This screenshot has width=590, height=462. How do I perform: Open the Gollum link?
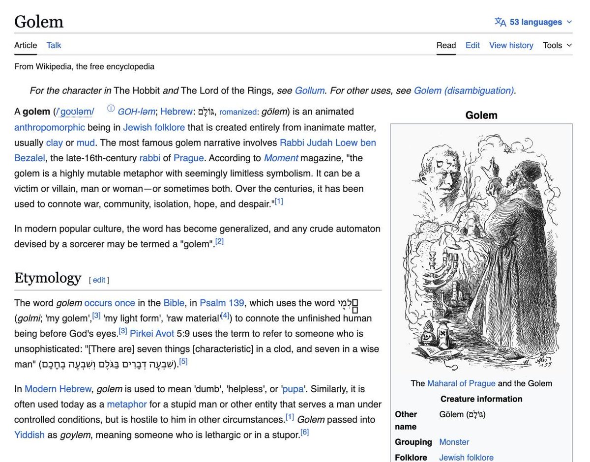(x=309, y=90)
